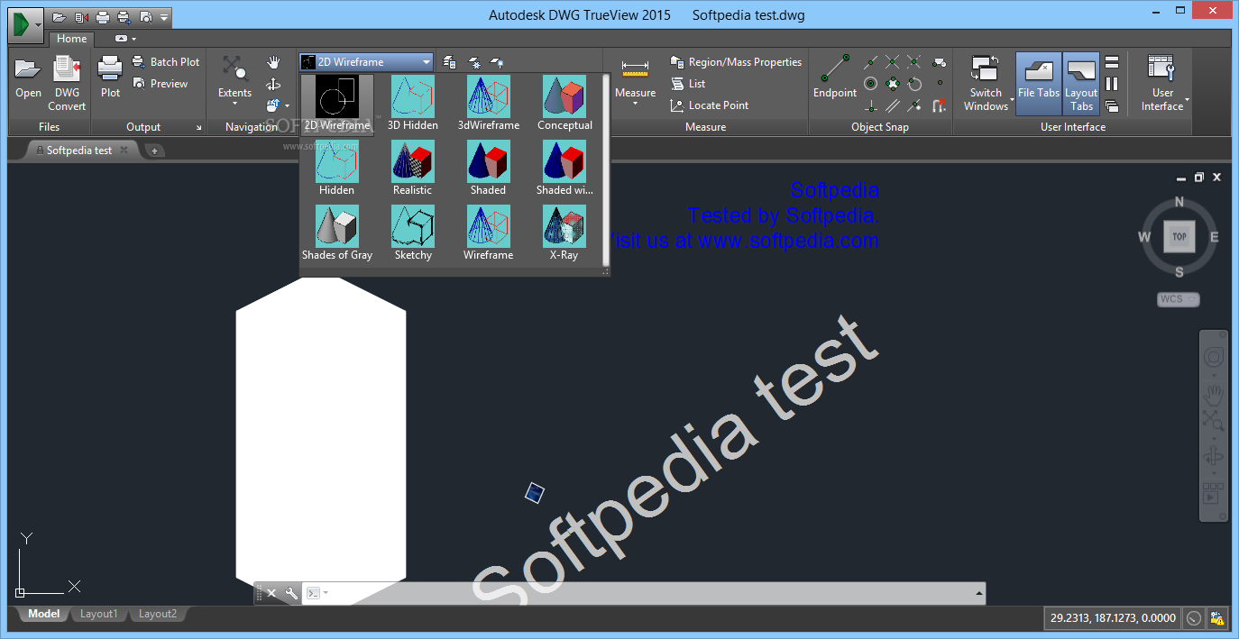Image resolution: width=1239 pixels, height=639 pixels.
Task: Toggle the Midpoint object snap
Action: (870, 62)
